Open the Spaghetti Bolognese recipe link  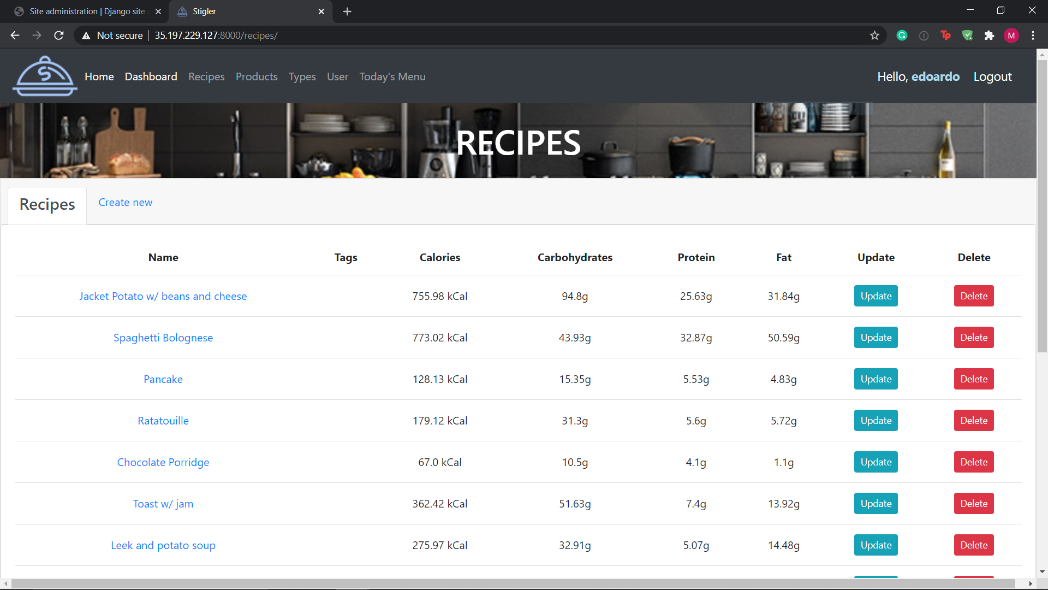163,338
